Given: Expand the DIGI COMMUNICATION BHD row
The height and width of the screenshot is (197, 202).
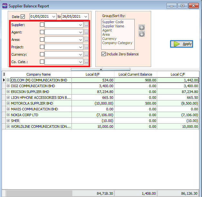Looking at the screenshot, I should [x=8, y=86].
